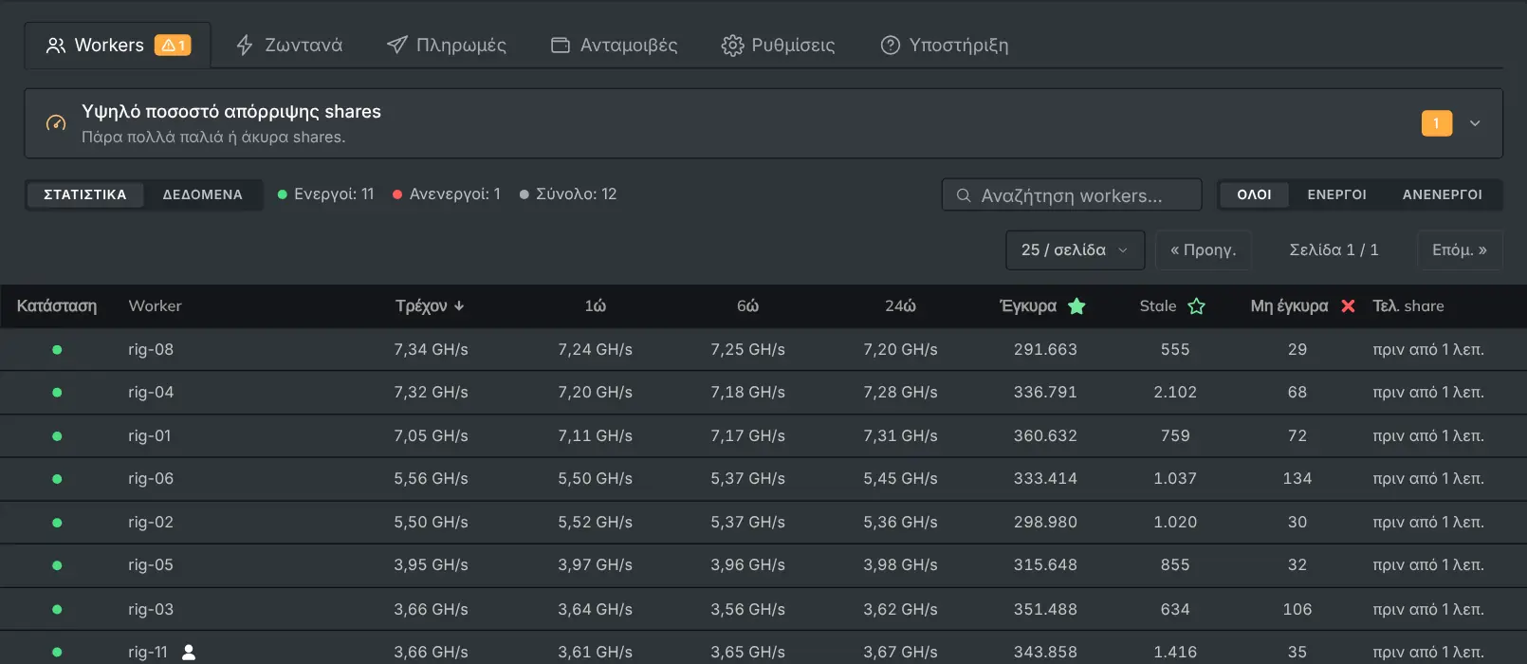Show only ΕΝΕΡΓΟΙ workers
Screen dimensions: 1527x664
(1337, 194)
